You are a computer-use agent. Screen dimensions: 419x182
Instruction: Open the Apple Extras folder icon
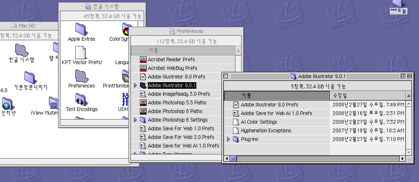(81, 29)
